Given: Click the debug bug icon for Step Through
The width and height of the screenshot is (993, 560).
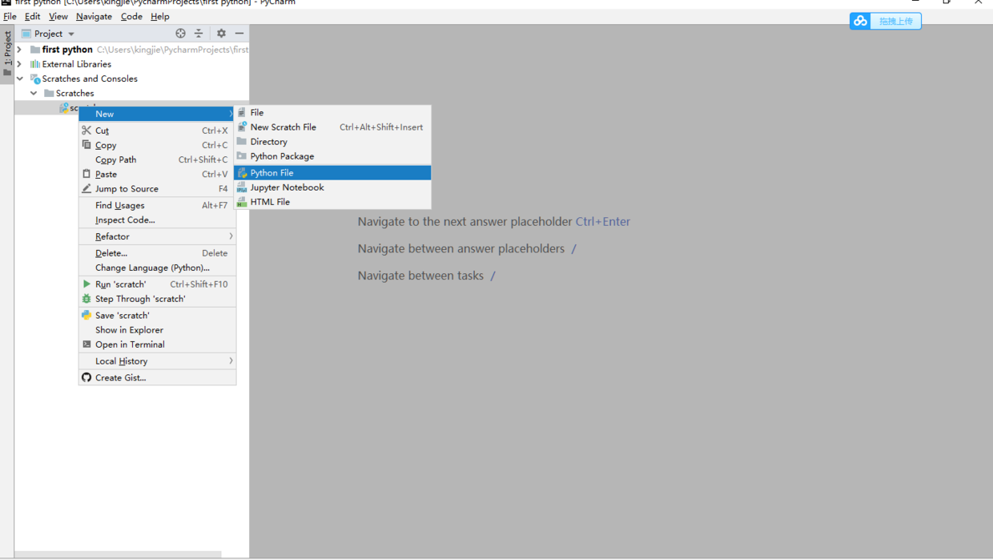Looking at the screenshot, I should [x=86, y=298].
